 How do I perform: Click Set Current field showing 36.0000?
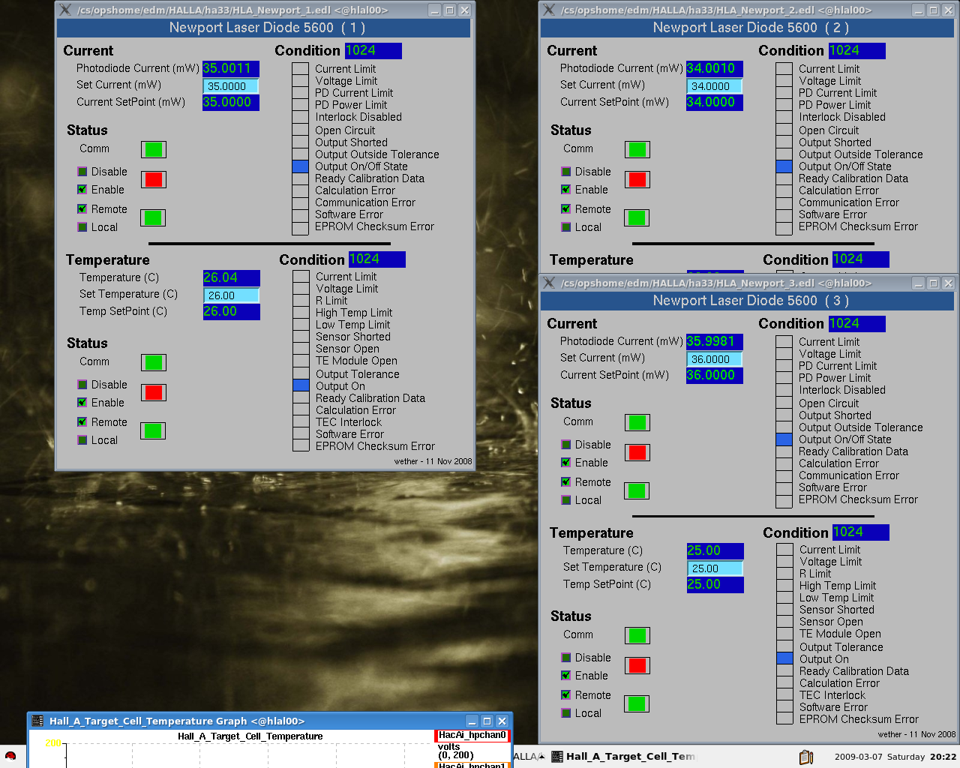point(715,359)
